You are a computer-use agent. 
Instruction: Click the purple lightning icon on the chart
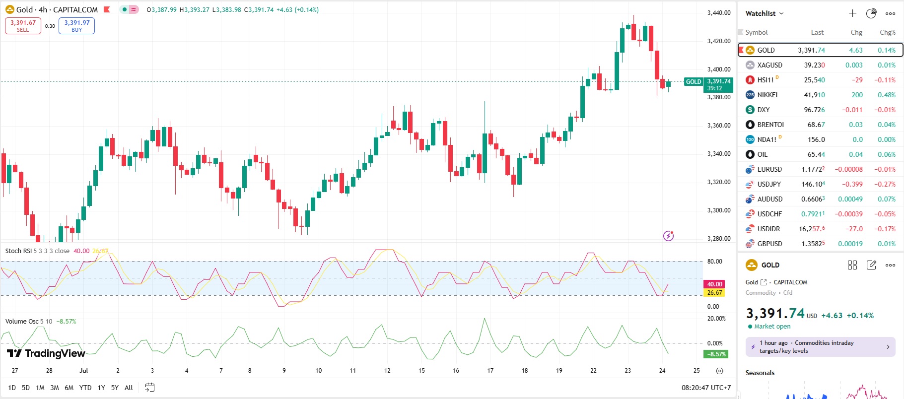[x=669, y=236]
